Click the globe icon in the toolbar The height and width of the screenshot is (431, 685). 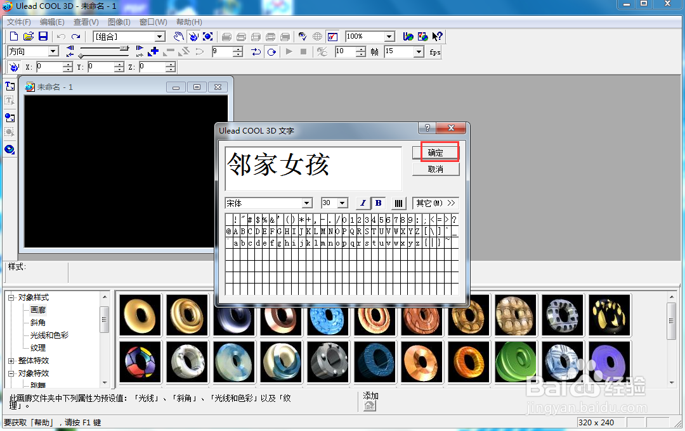click(318, 37)
